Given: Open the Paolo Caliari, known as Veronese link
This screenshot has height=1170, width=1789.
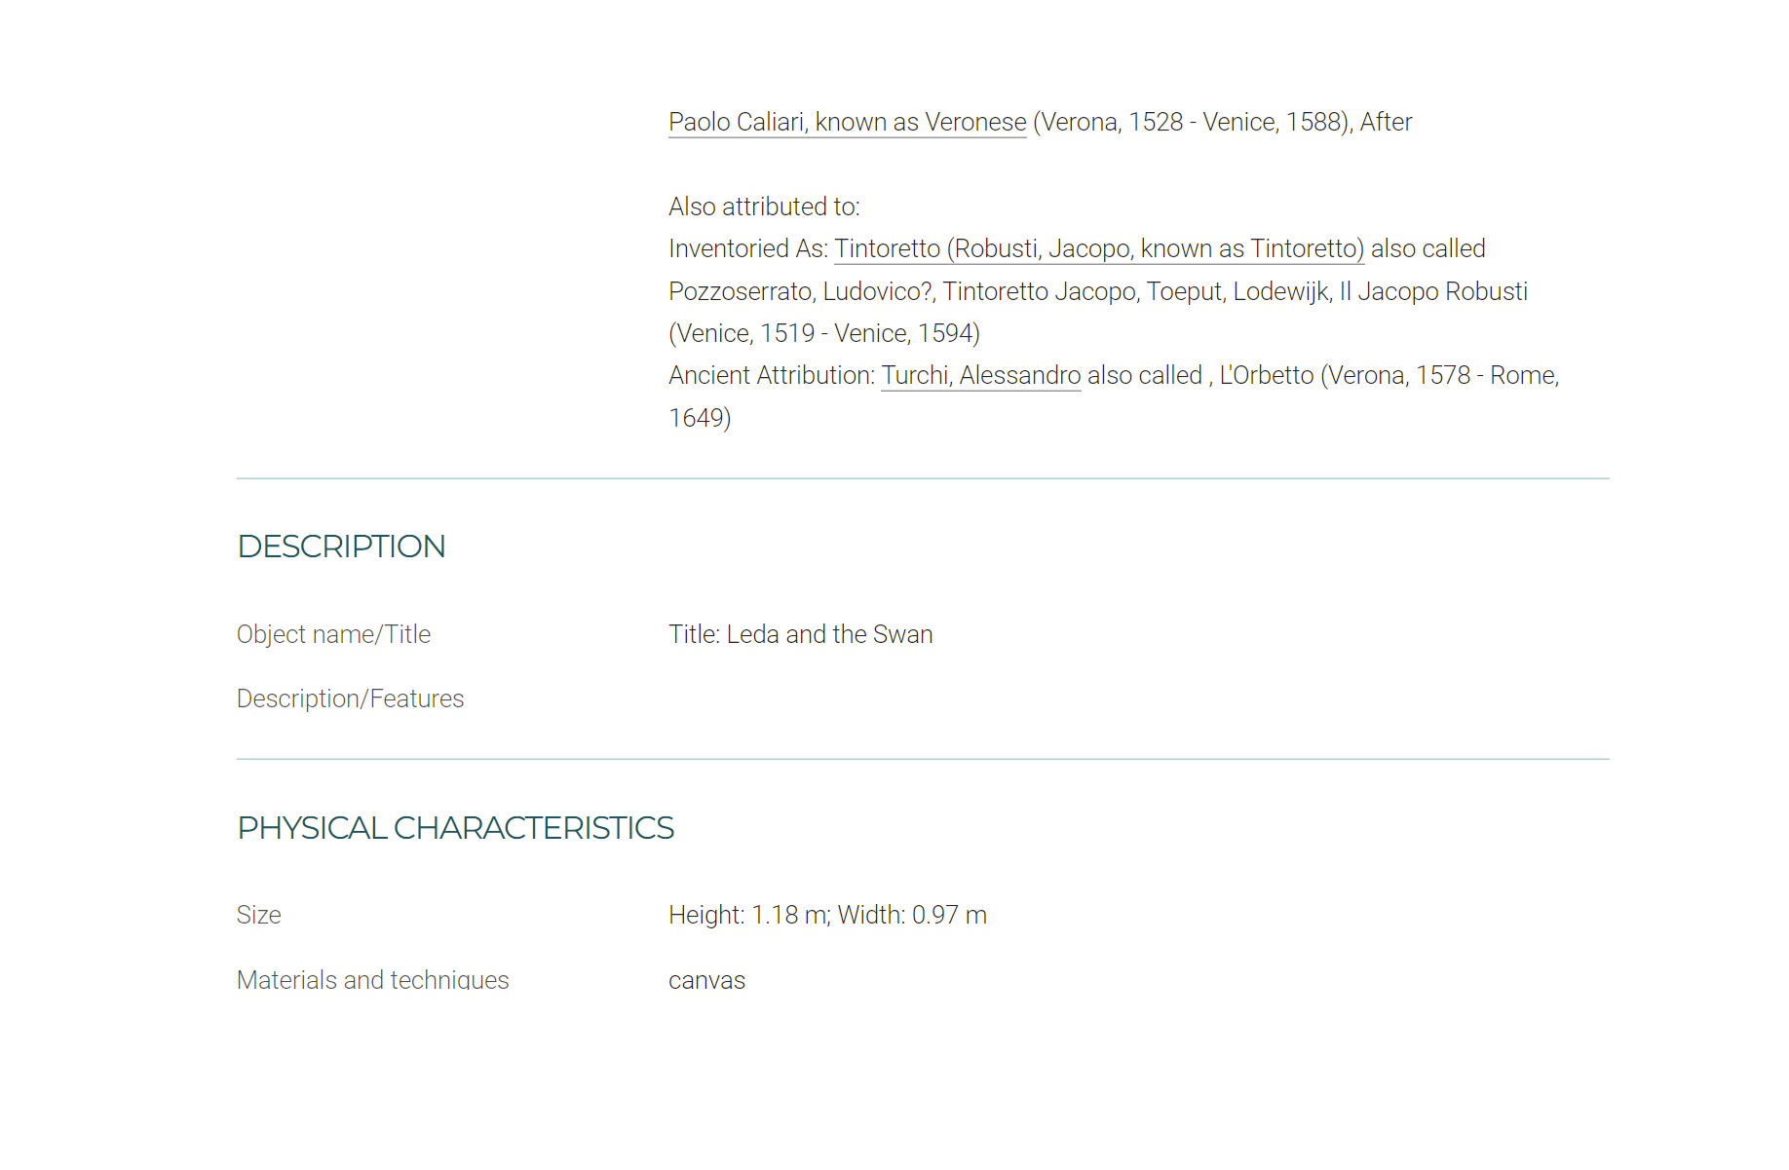Looking at the screenshot, I should coord(847,122).
